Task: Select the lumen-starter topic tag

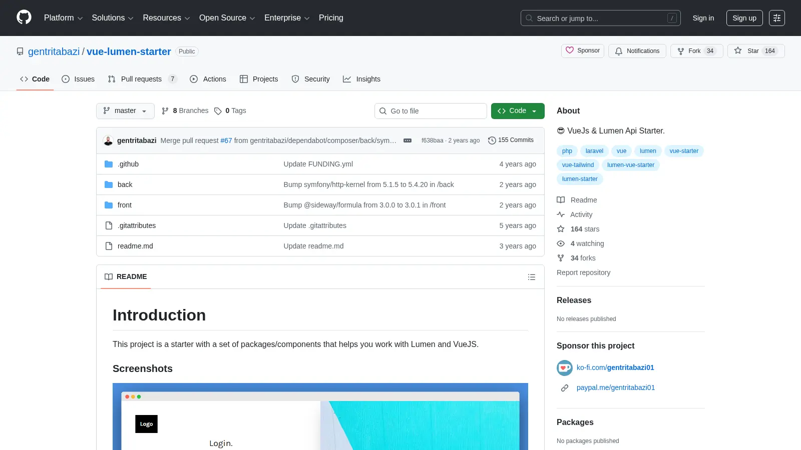Action: tap(580, 179)
